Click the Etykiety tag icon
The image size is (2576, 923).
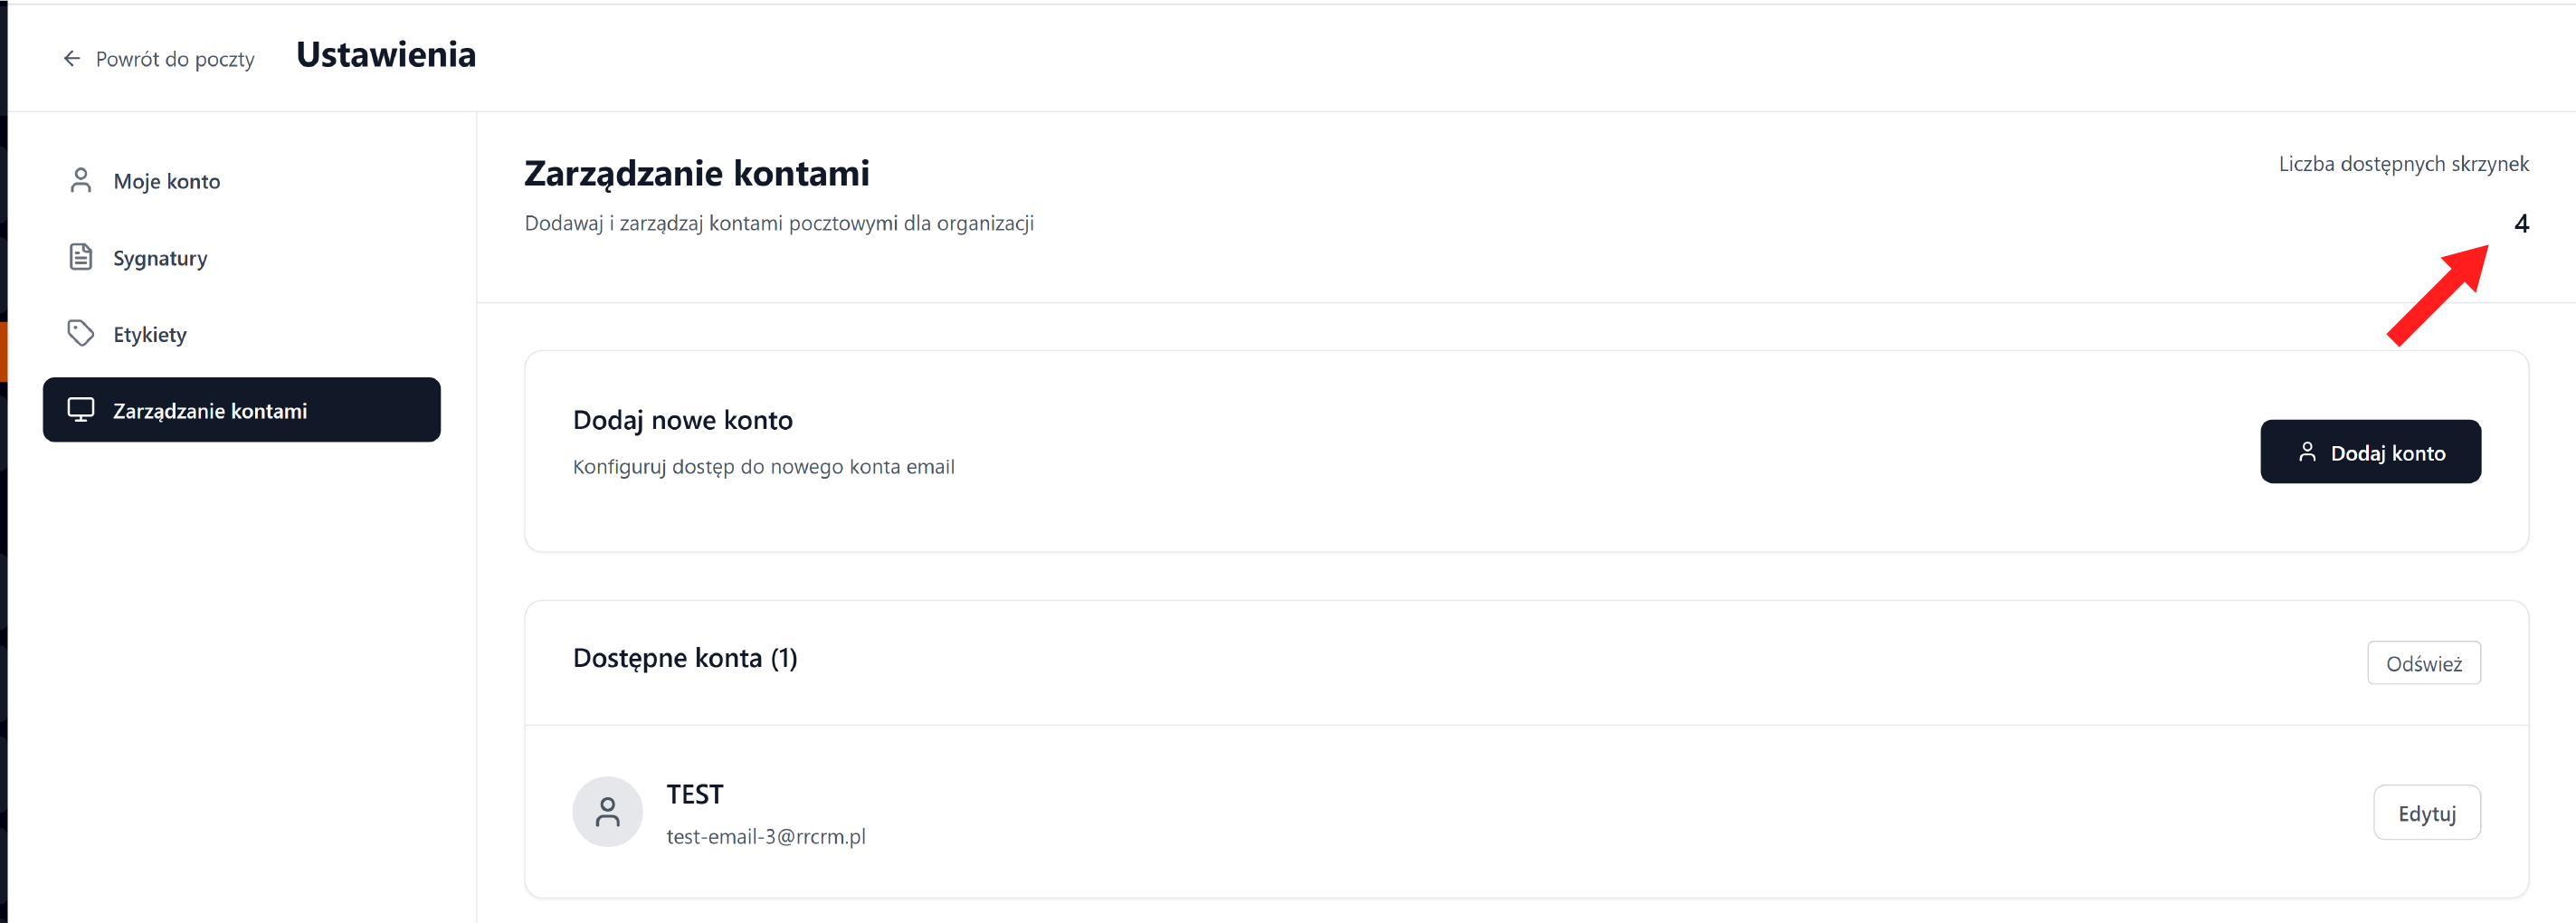click(x=81, y=333)
